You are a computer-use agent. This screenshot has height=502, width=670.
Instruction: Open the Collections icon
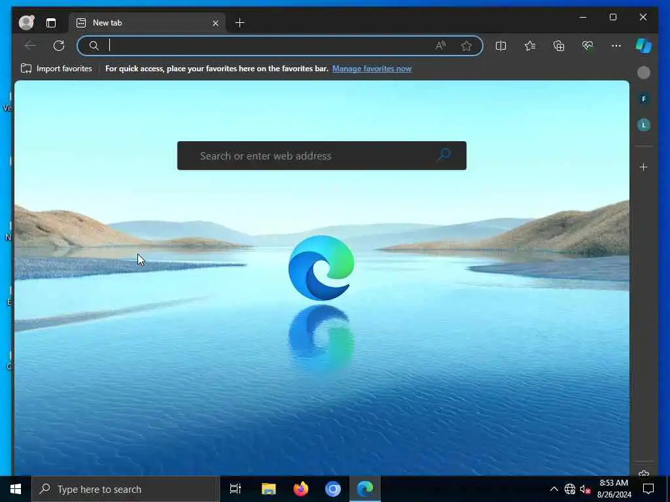click(559, 46)
